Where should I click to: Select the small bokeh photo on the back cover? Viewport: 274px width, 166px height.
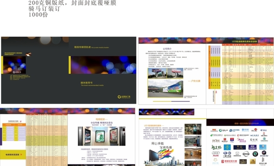coord(15,65)
